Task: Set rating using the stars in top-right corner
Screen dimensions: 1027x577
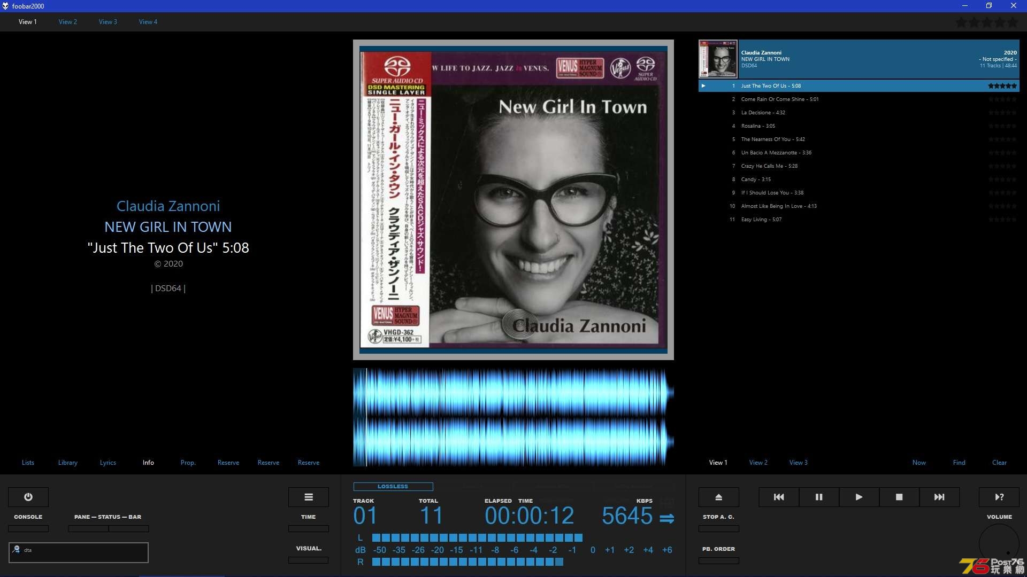Action: [x=987, y=22]
